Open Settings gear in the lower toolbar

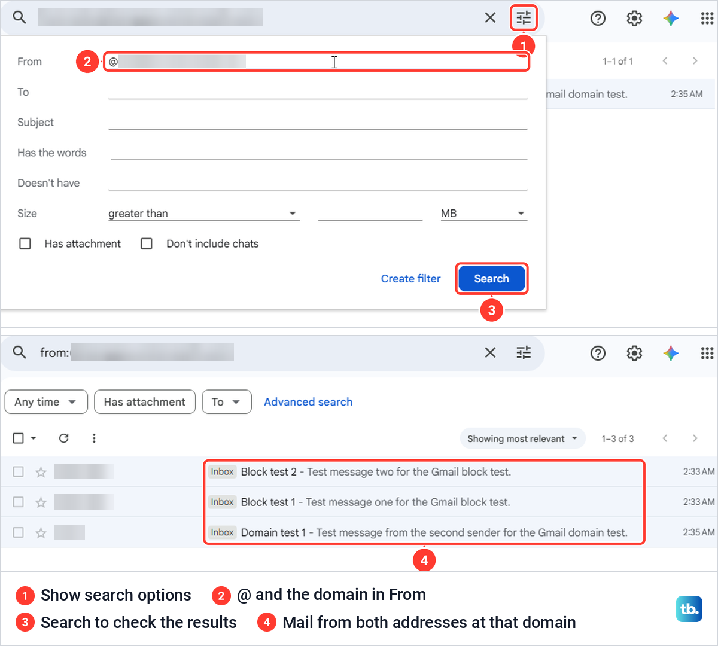[x=634, y=354]
